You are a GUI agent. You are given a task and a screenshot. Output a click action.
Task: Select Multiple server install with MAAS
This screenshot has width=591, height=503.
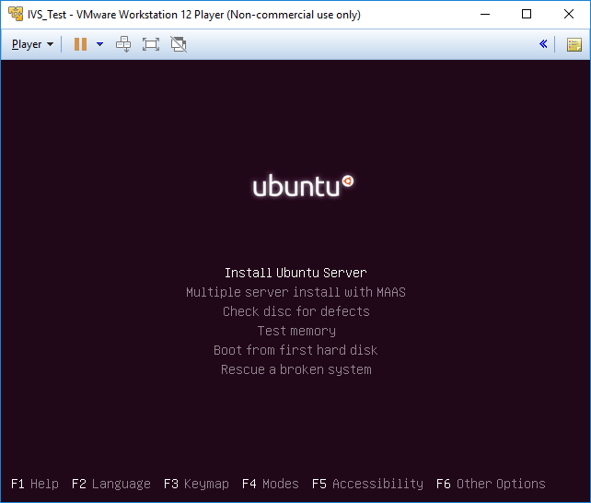point(295,292)
